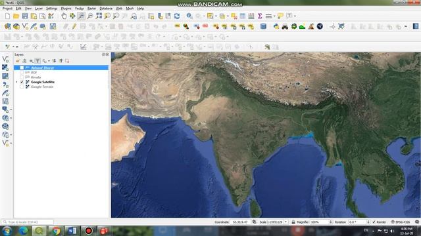Open the Layer menu
Image resolution: width=421 pixels, height=236 pixels.
39,9
